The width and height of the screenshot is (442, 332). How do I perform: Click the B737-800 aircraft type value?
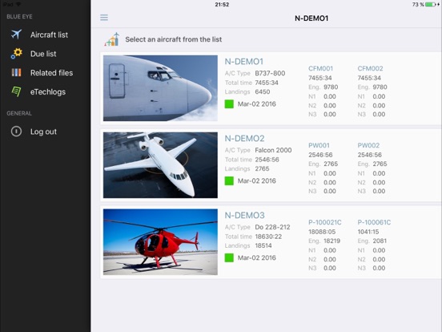270,74
